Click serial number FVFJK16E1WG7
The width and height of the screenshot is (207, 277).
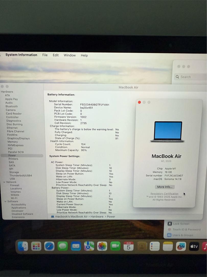click(x=174, y=176)
